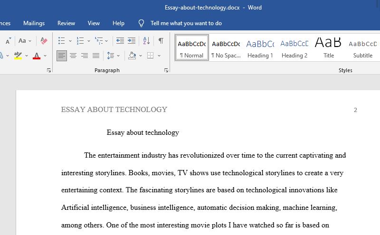Apply the Normal style
The image size is (380, 235).
click(x=192, y=47)
